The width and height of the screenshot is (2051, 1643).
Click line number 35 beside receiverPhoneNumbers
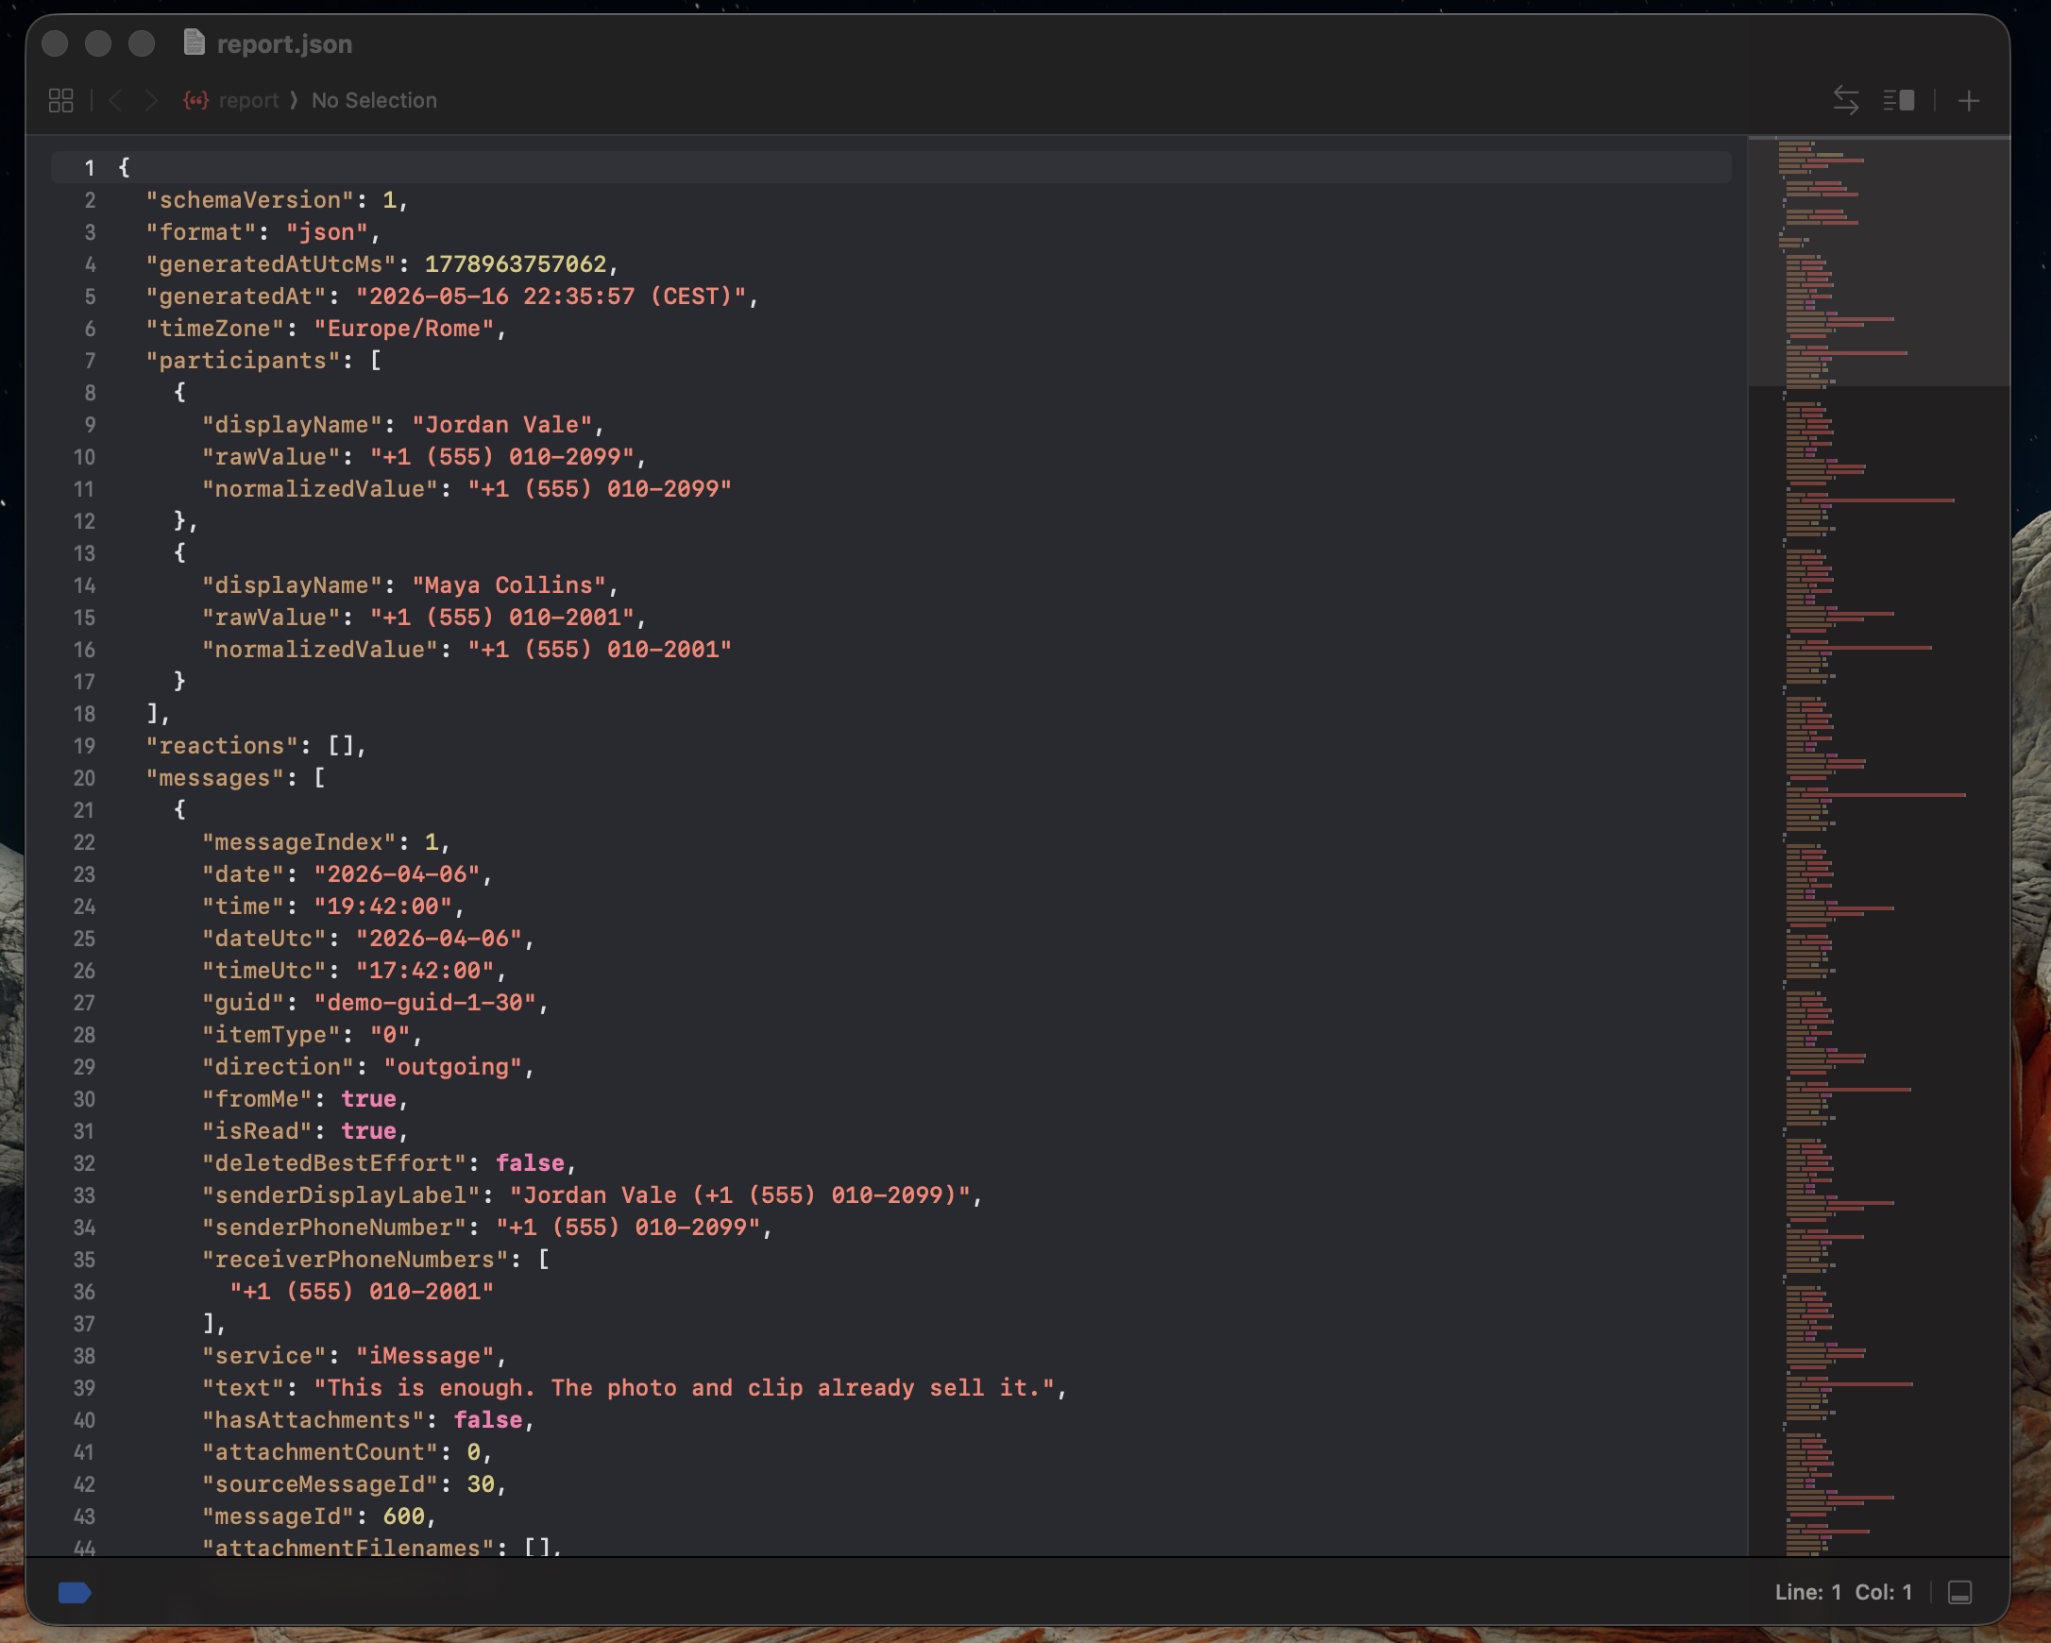click(84, 1260)
